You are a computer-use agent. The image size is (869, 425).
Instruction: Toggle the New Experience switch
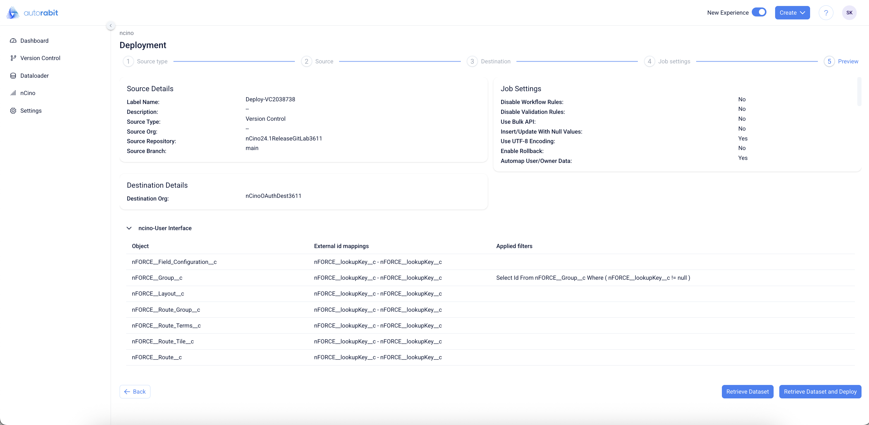tap(759, 13)
